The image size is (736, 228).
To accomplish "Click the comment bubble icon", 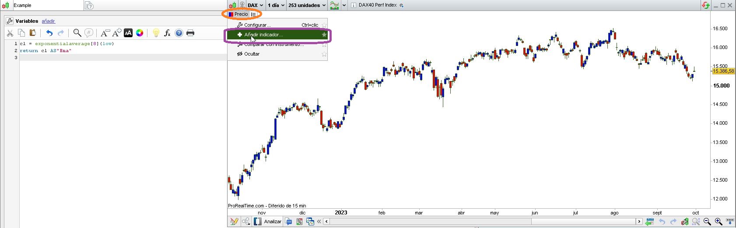I will [x=89, y=33].
